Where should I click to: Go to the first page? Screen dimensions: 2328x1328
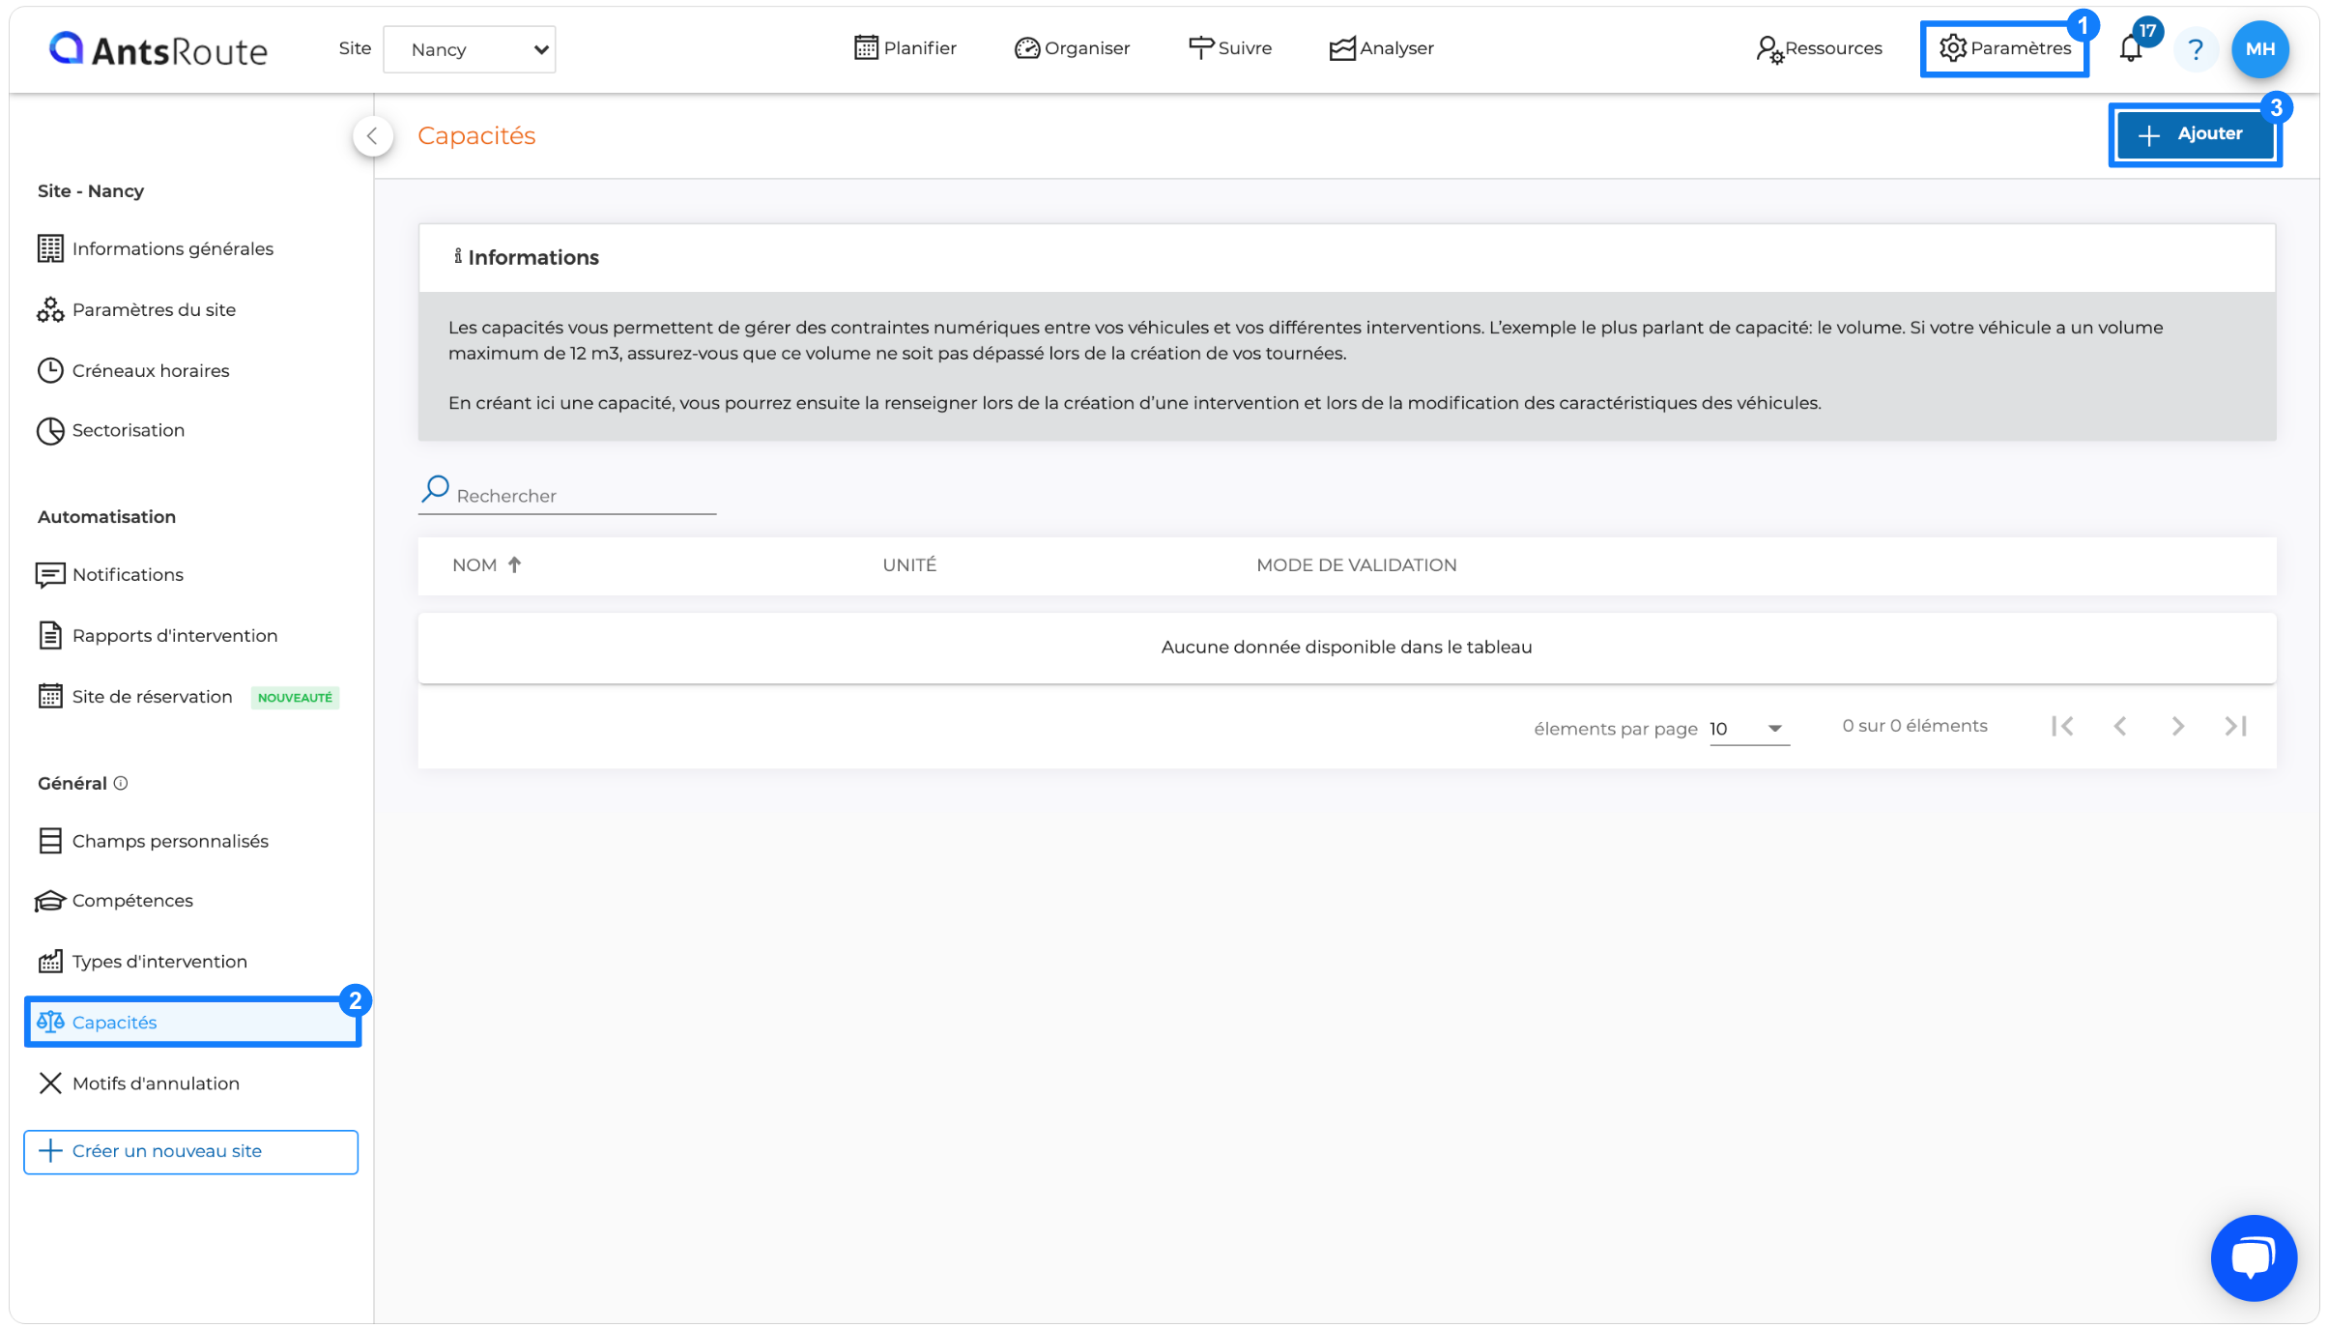click(2062, 726)
